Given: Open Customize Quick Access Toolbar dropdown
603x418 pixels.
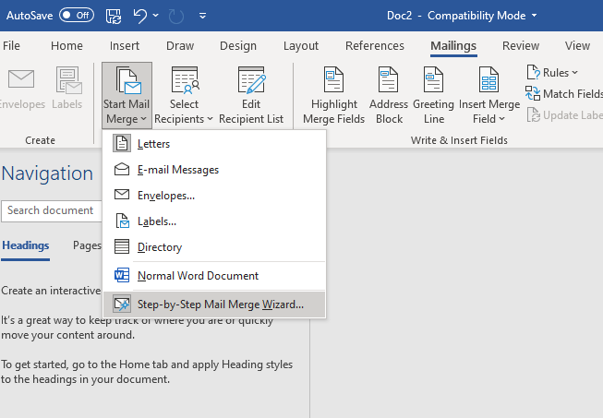Looking at the screenshot, I should coord(202,17).
